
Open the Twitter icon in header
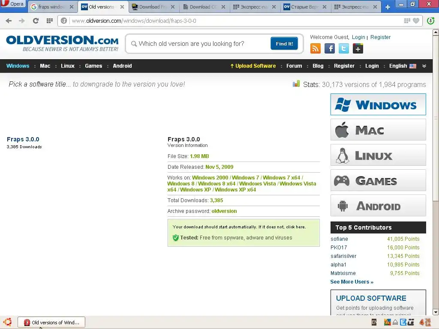coord(344,48)
